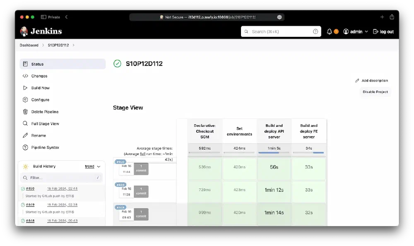Click the Safari sidebar toggle icon
Image resolution: width=414 pixels, height=246 pixels.
(x=43, y=17)
